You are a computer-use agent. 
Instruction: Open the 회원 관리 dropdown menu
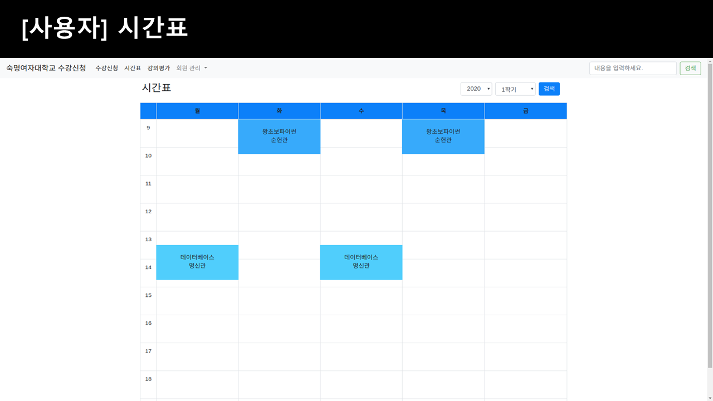pyautogui.click(x=192, y=68)
